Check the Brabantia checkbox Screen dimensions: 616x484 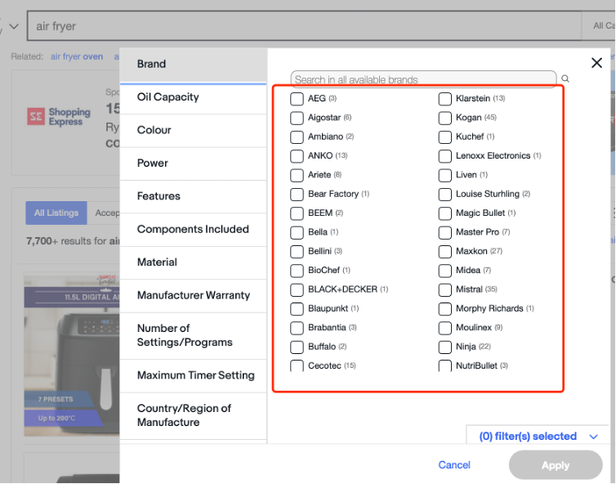[297, 328]
